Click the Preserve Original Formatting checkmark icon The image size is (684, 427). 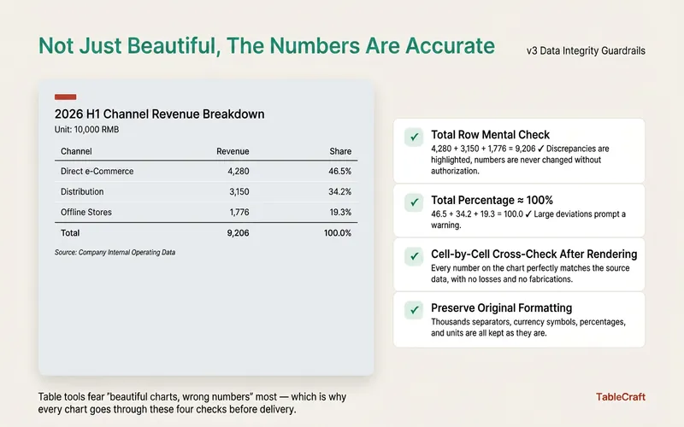(x=414, y=310)
